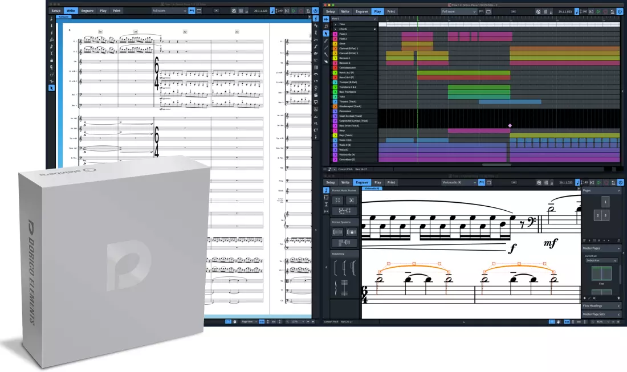This screenshot has height=372, width=627.
Task: Open the Print tab in Play window
Action: tap(391, 11)
